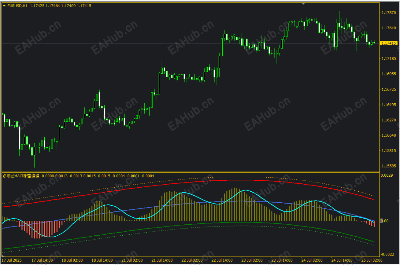Image resolution: width=400 pixels, height=265 pixels.
Task: Click the 1.15585 price axis label
Action: coord(388,166)
